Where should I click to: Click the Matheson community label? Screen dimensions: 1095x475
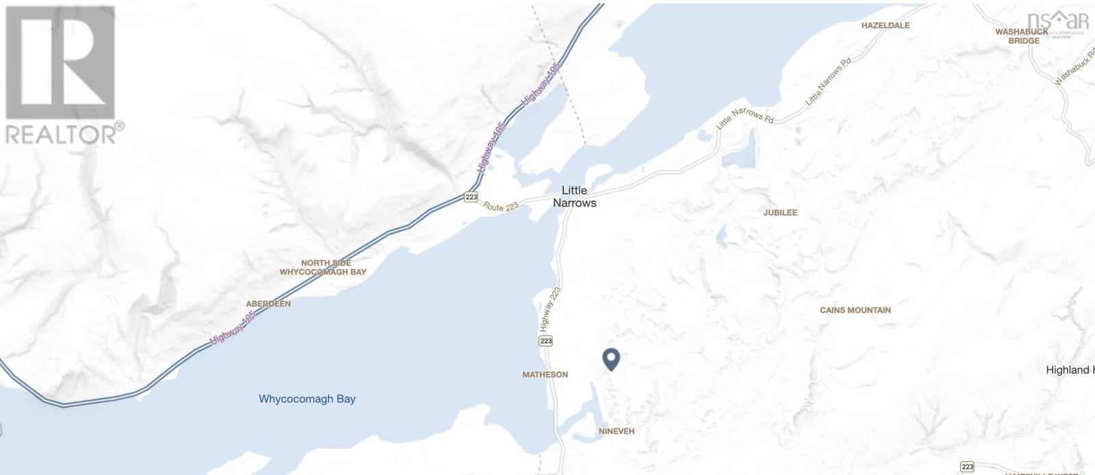click(545, 374)
